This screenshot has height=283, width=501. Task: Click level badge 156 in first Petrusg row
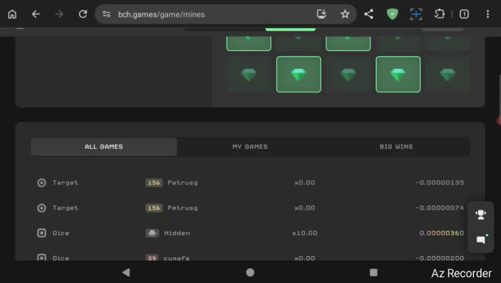click(x=154, y=183)
